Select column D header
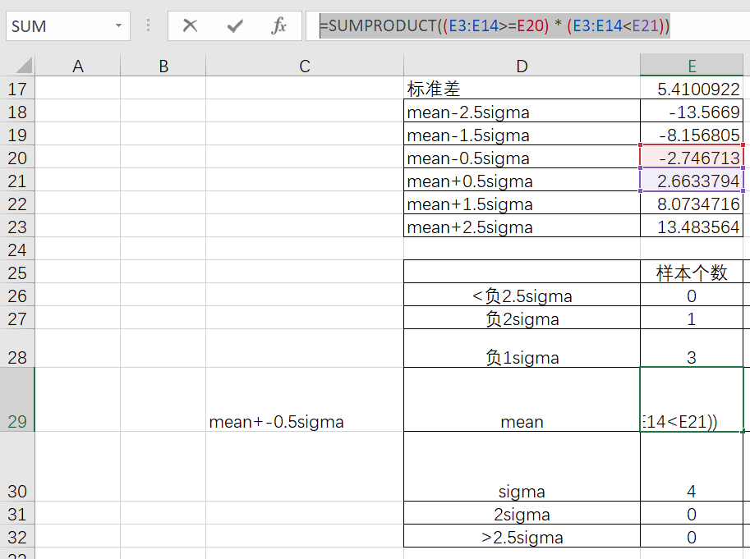 (x=522, y=66)
